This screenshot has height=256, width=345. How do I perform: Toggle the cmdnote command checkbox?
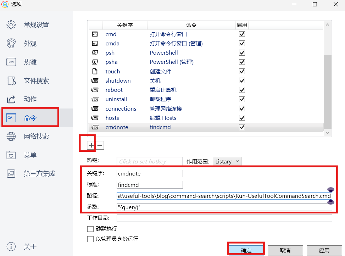click(242, 127)
